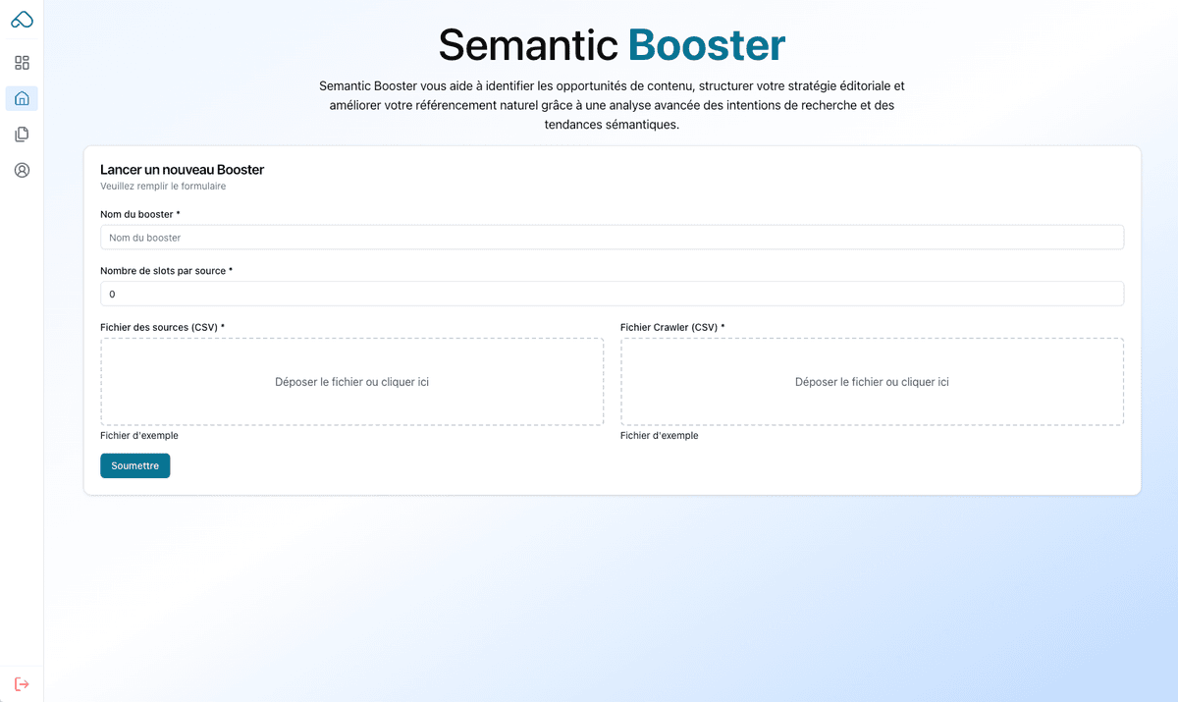The width and height of the screenshot is (1178, 702).
Task: Log out using the red logout icon
Action: (x=22, y=683)
